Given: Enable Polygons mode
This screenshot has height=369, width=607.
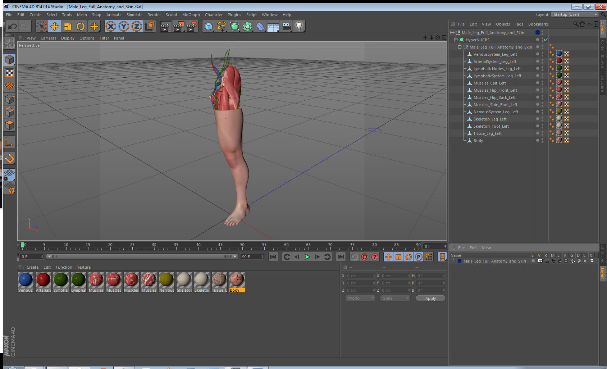Looking at the screenshot, I should tap(9, 125).
